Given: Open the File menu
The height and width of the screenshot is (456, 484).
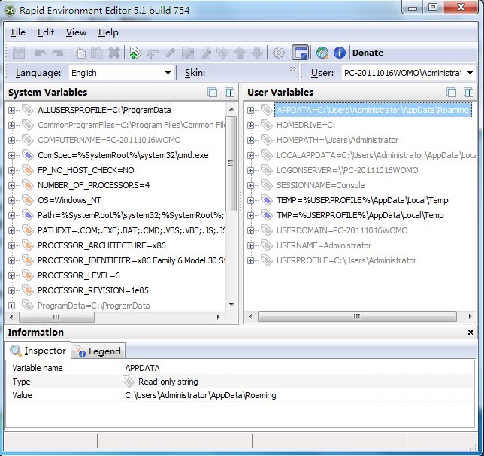Looking at the screenshot, I should tap(18, 32).
